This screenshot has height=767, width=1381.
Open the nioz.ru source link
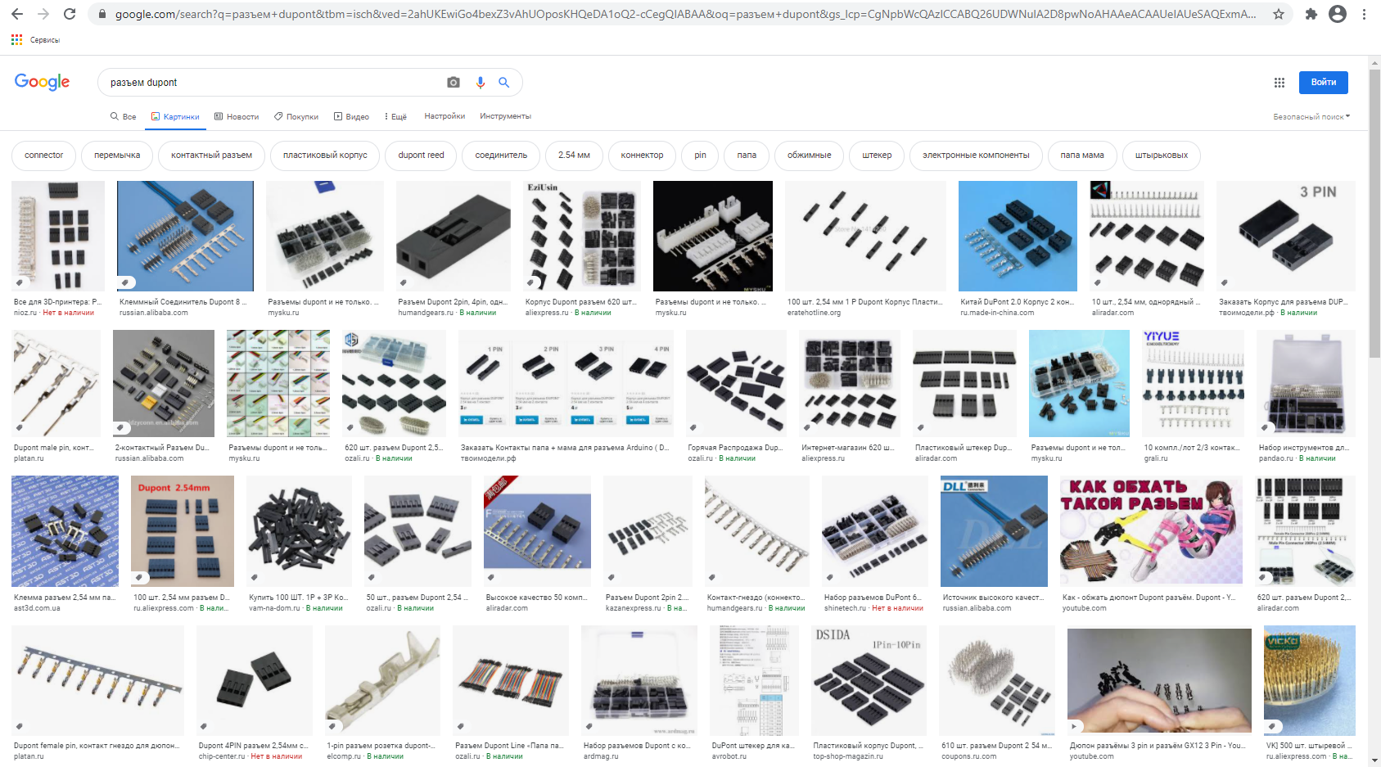[x=25, y=313]
